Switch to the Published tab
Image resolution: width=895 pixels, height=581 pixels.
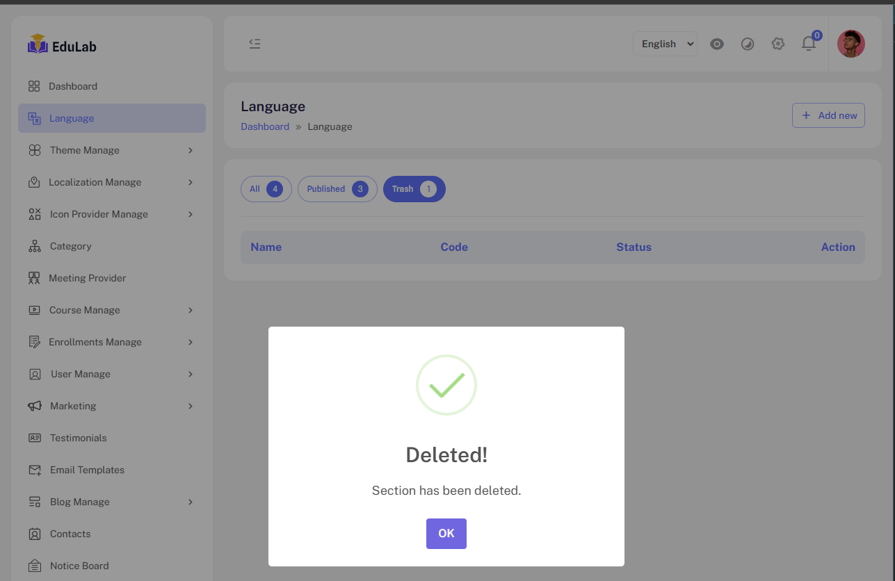tap(337, 189)
